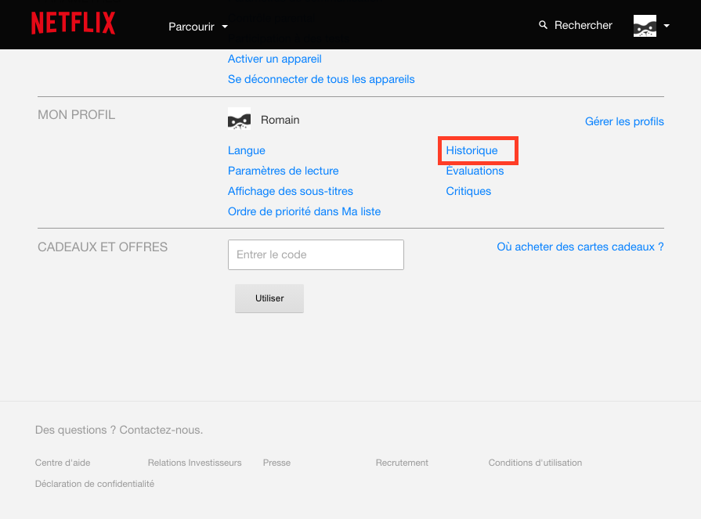This screenshot has height=519, width=701.
Task: Click the Entrer le code field
Action: [x=316, y=254]
